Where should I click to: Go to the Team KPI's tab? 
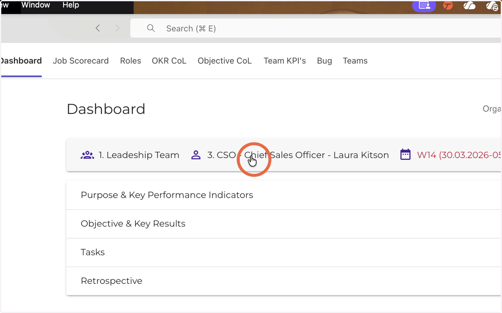pyautogui.click(x=284, y=61)
